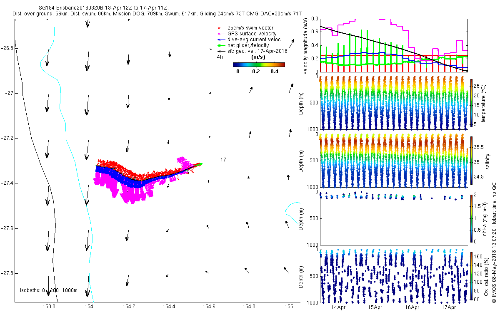Click longitude tick label '154.6'
The height and width of the screenshot is (312, 500).
coord(209,307)
